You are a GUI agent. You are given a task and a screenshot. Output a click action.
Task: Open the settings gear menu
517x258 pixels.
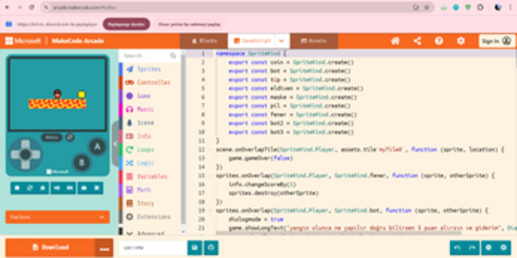tap(461, 41)
